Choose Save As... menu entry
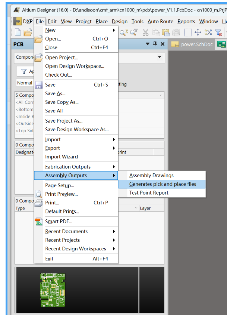227x315 pixels. 76,93
